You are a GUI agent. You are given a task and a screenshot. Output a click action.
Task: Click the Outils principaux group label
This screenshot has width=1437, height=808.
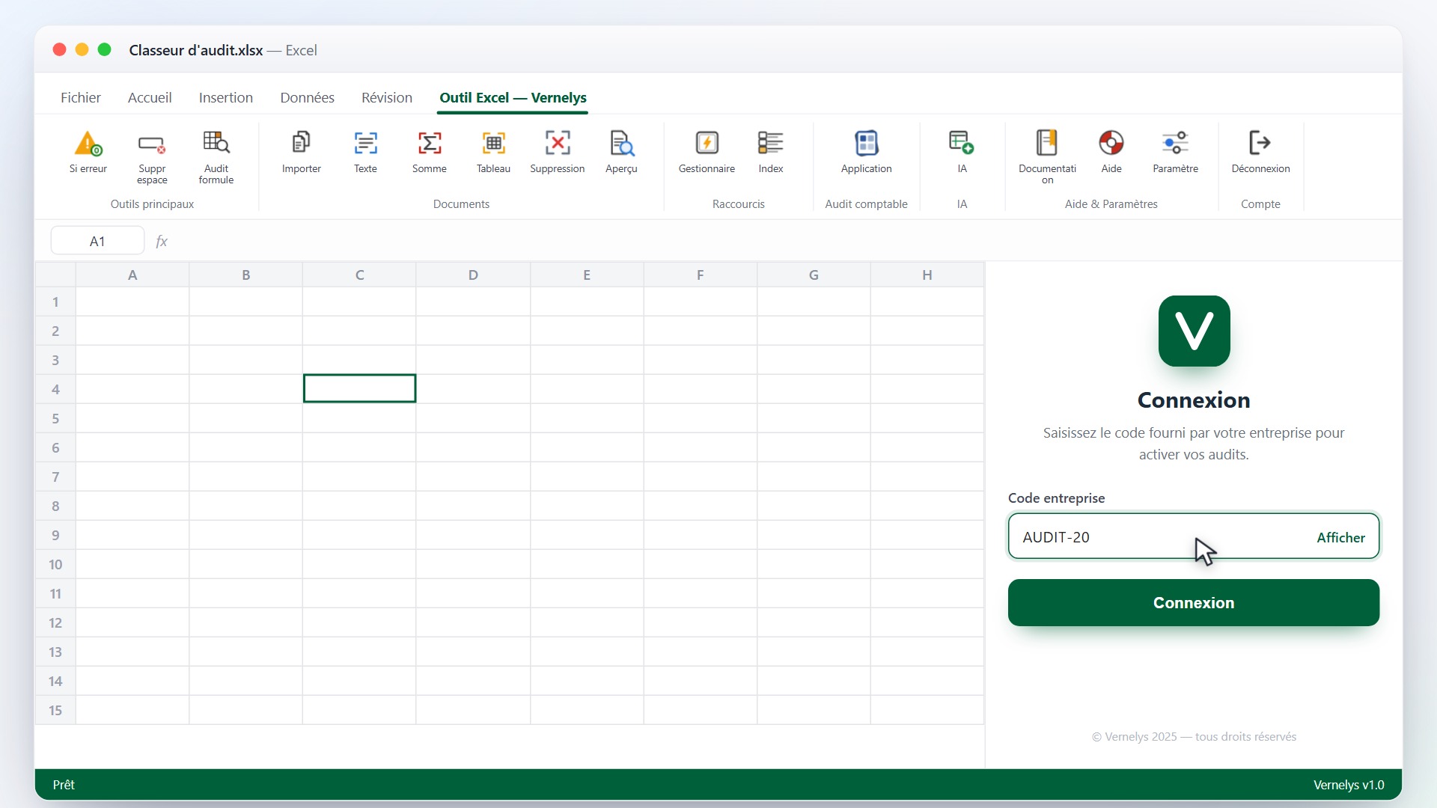point(152,203)
